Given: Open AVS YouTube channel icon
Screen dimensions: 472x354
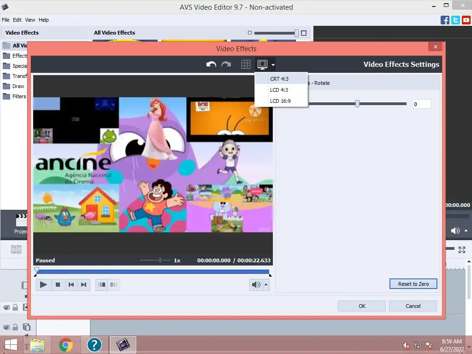Looking at the screenshot, I should coord(466,20).
